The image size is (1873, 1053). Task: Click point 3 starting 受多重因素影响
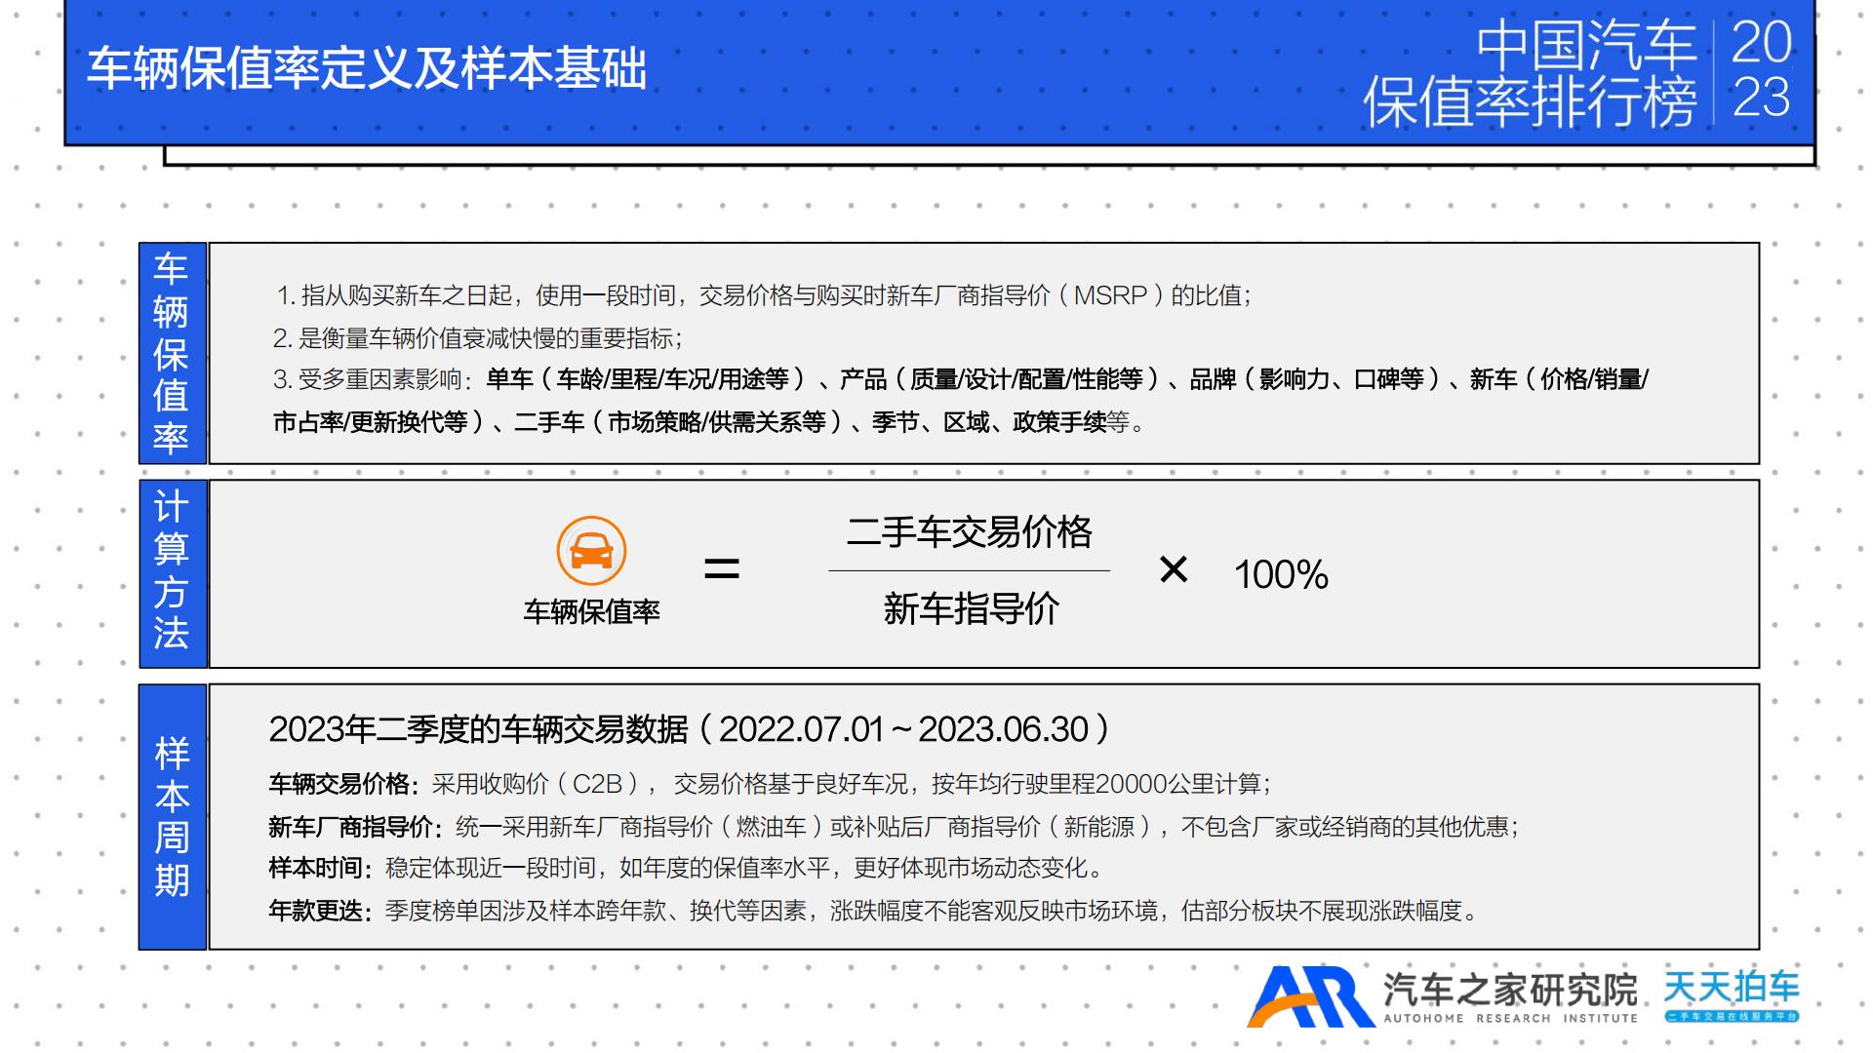tap(961, 379)
